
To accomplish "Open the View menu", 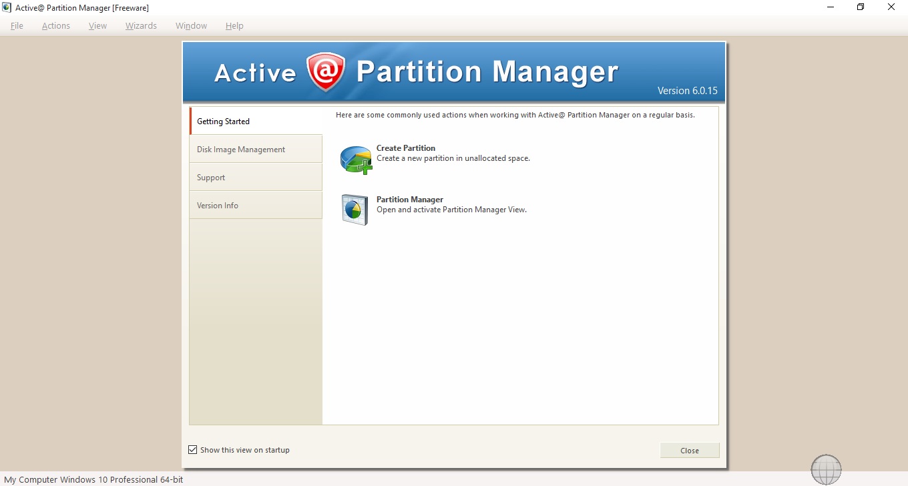I will 97,25.
